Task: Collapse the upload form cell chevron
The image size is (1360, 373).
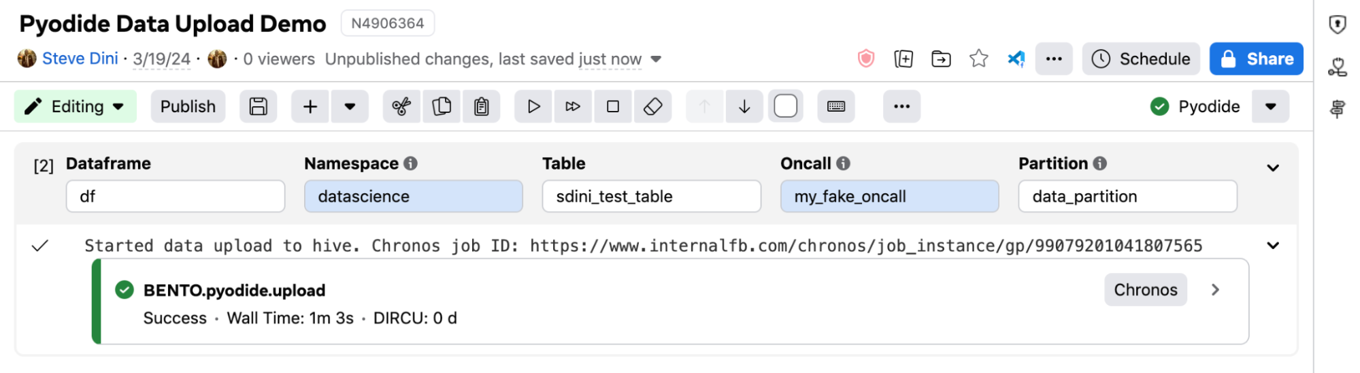Action: coord(1273,168)
